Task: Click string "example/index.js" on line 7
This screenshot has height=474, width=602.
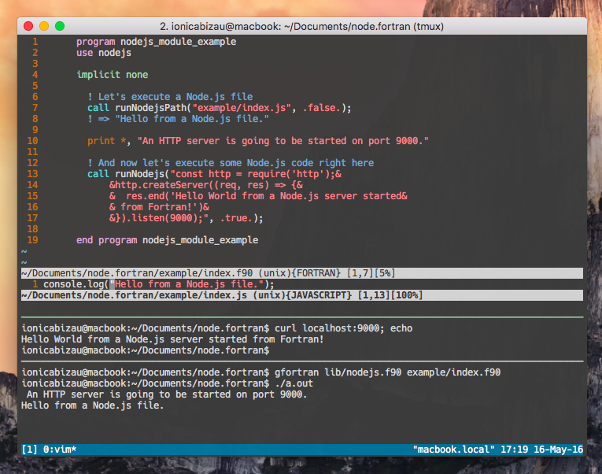Action: (242, 108)
